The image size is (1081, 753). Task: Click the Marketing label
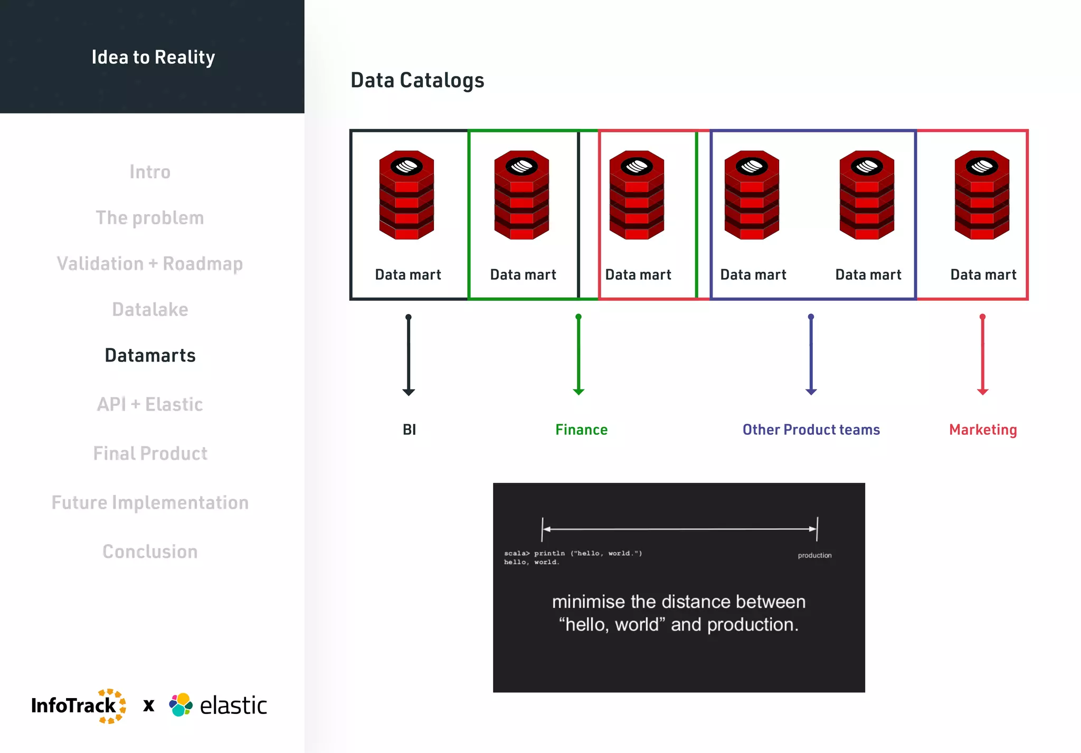pos(983,430)
